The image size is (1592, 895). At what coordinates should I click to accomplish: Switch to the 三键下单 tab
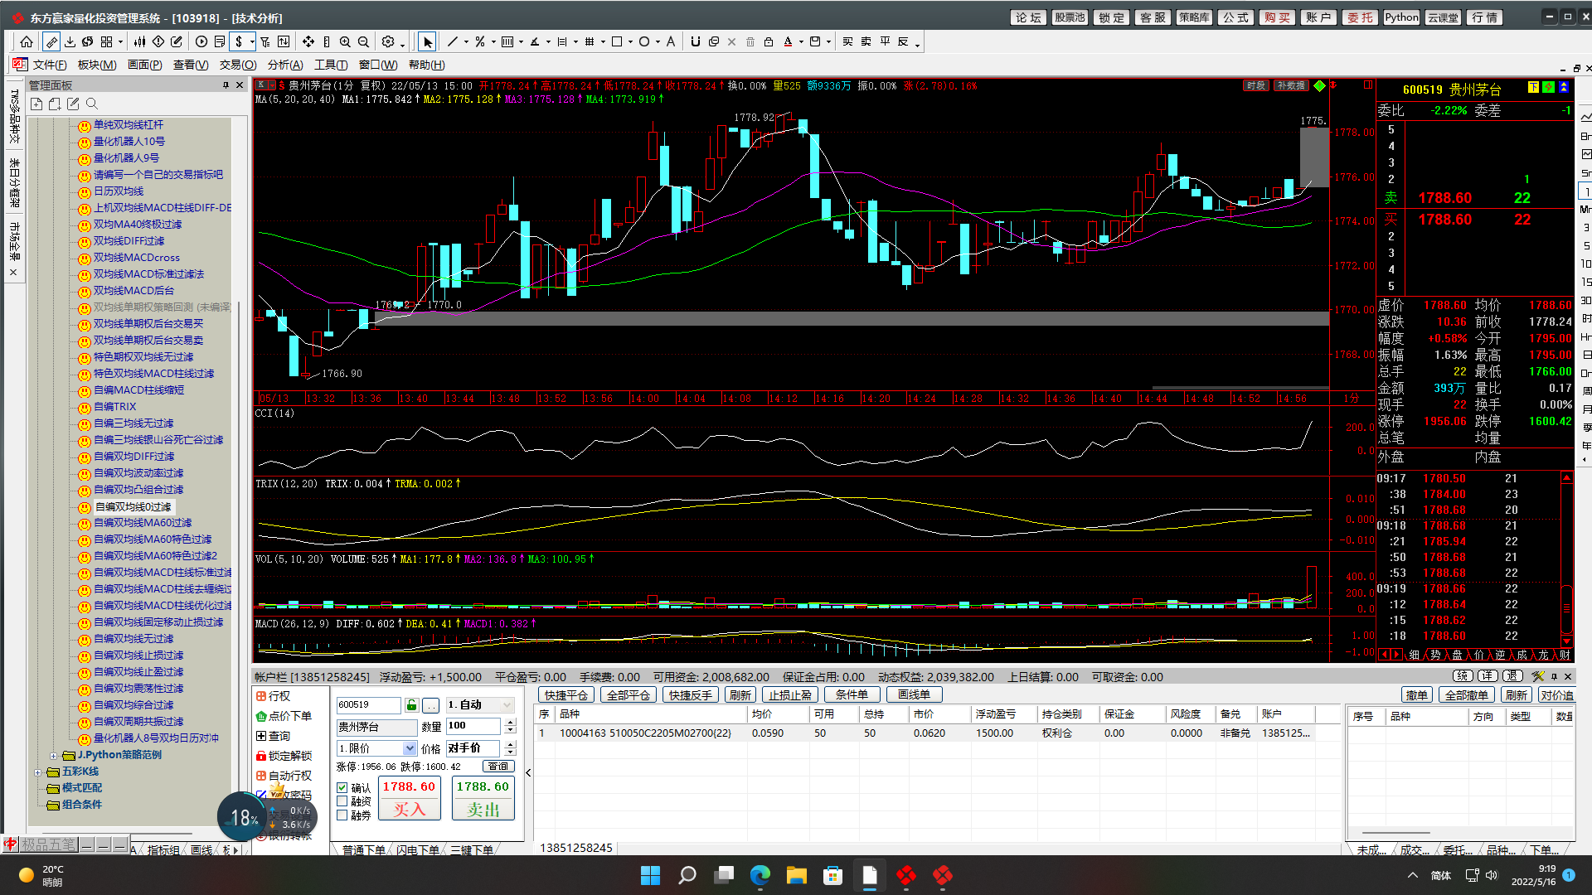[x=472, y=850]
